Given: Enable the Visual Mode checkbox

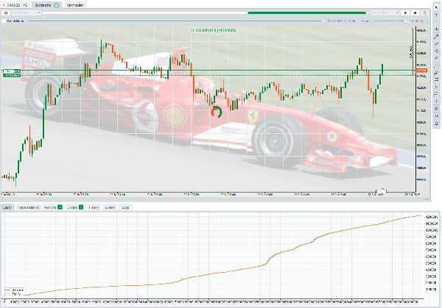Looking at the screenshot, I should [4, 21].
